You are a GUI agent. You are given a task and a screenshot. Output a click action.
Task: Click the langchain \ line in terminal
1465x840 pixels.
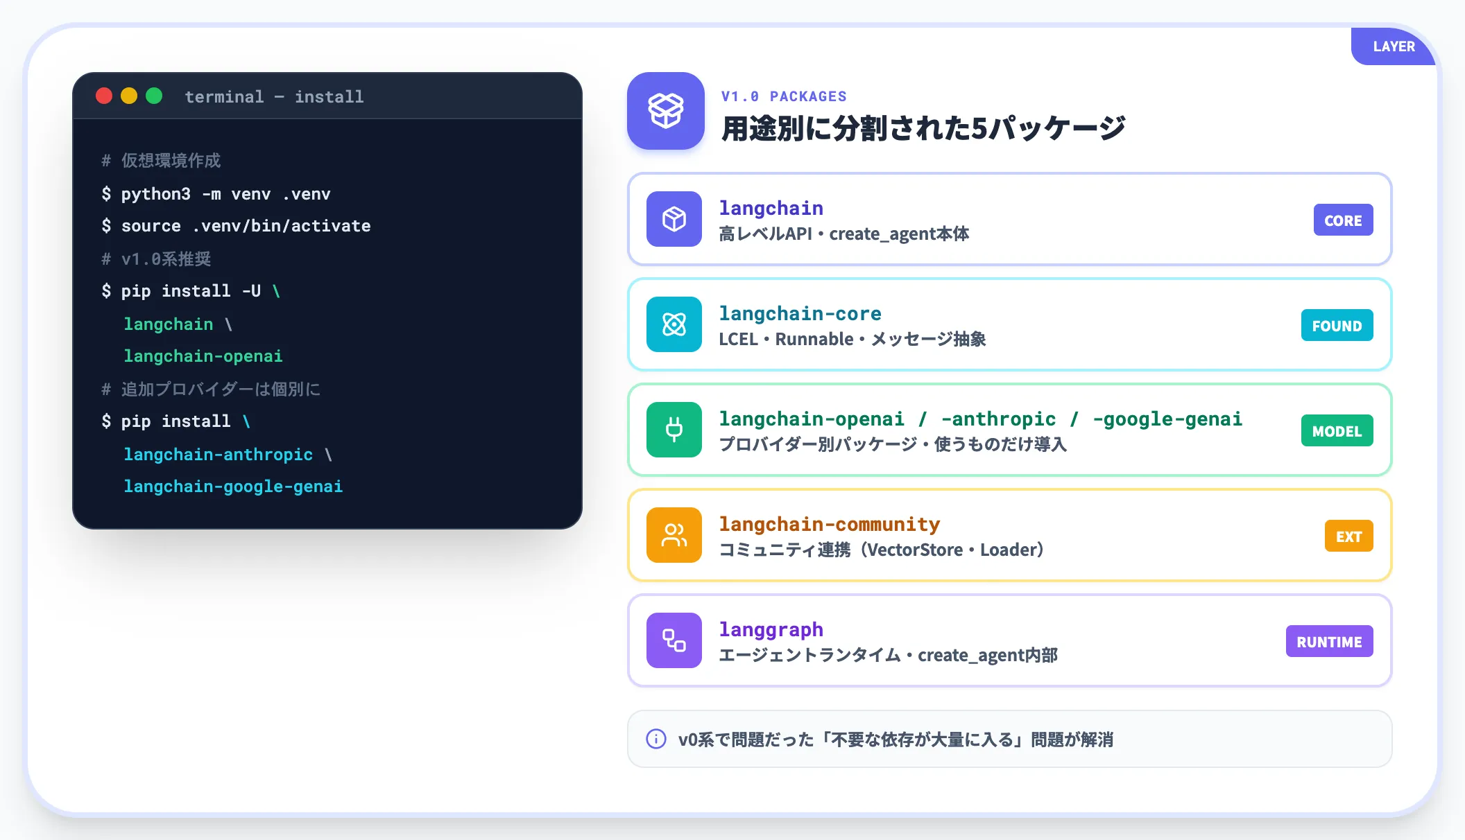(178, 324)
